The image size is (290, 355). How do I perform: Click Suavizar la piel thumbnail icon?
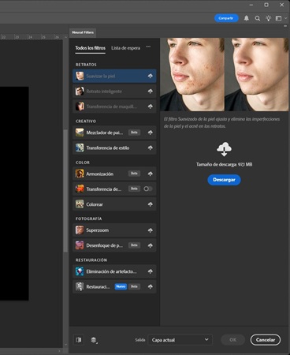80,76
